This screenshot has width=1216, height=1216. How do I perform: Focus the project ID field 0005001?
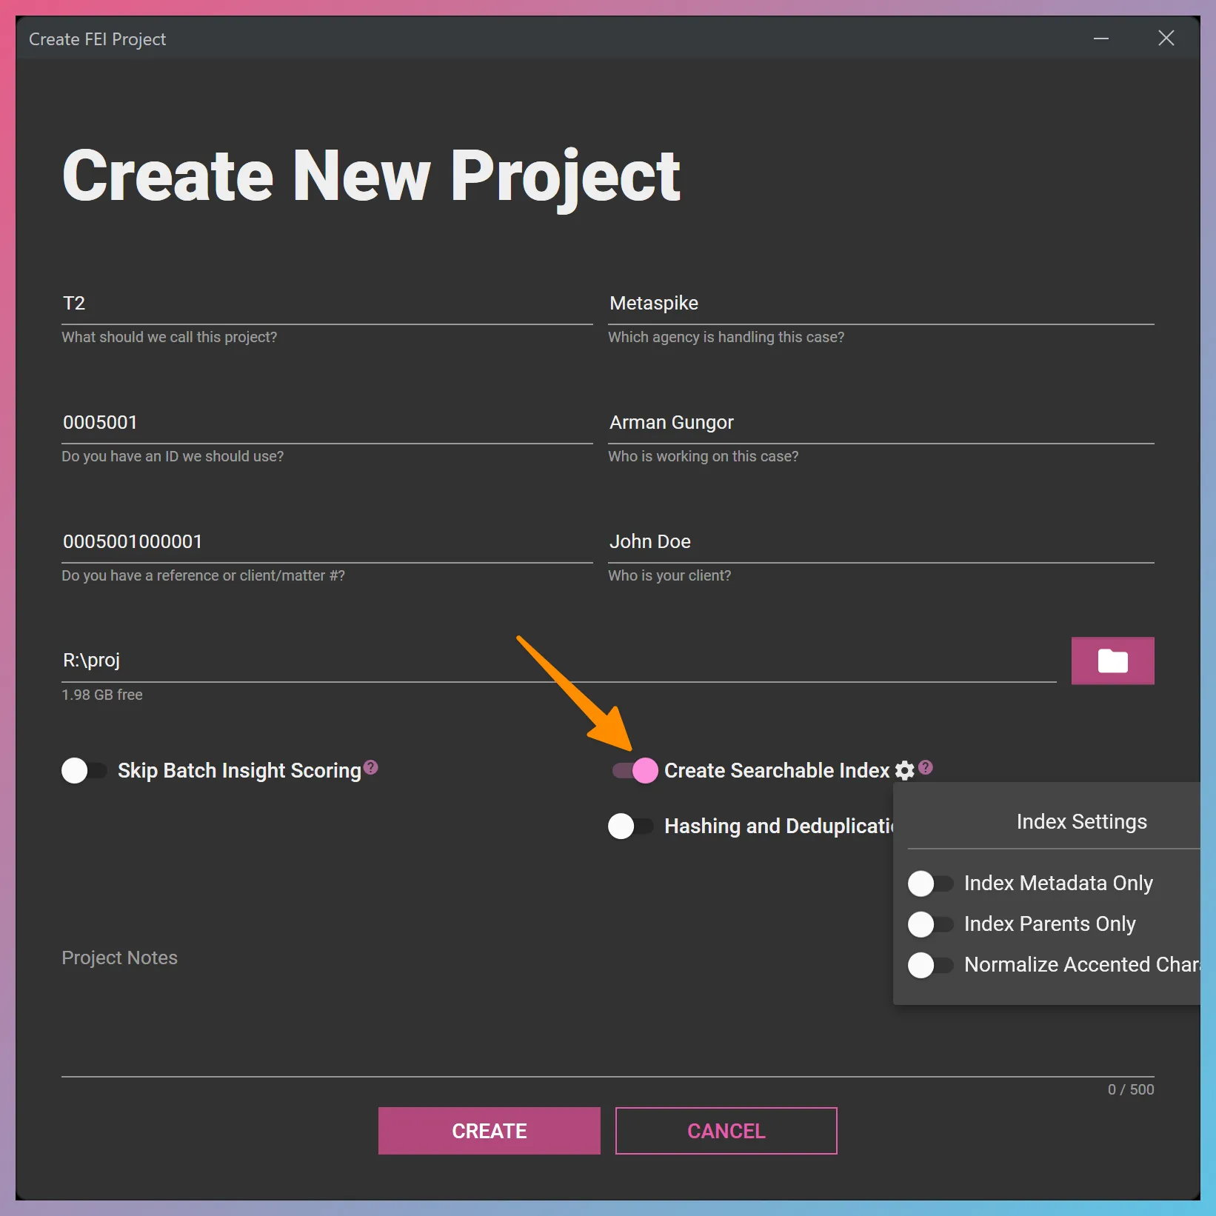coord(327,423)
